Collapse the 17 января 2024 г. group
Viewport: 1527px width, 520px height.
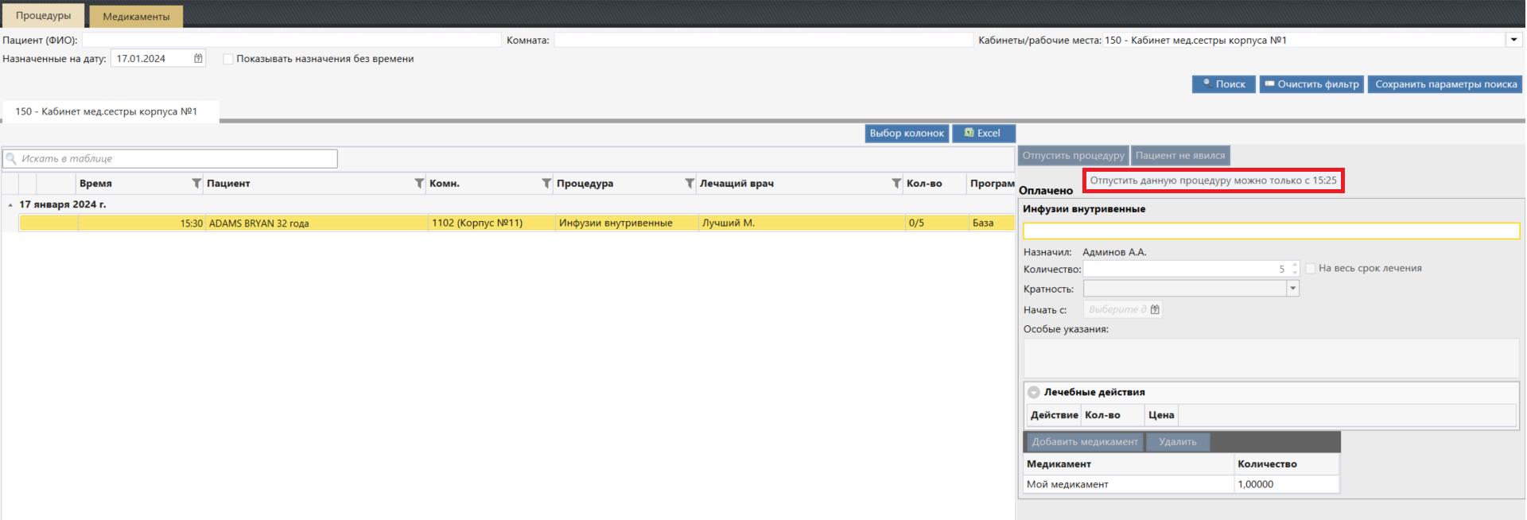(10, 205)
